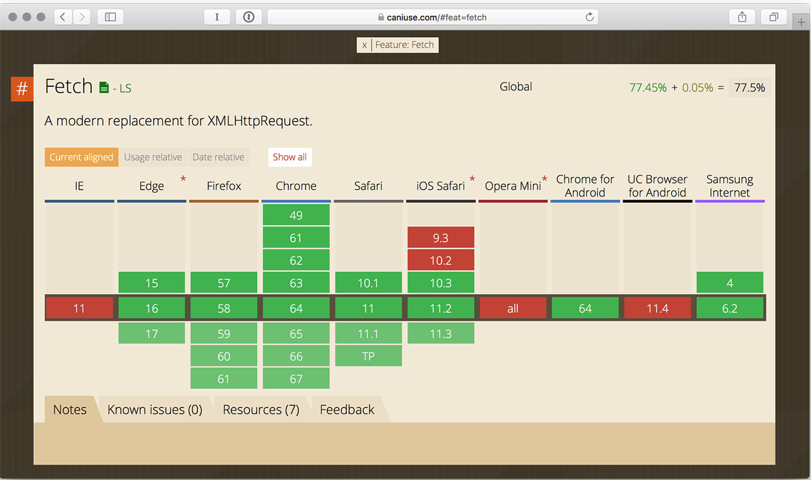Click the 77.5% total usage value
This screenshot has width=811, height=480.
click(x=749, y=88)
